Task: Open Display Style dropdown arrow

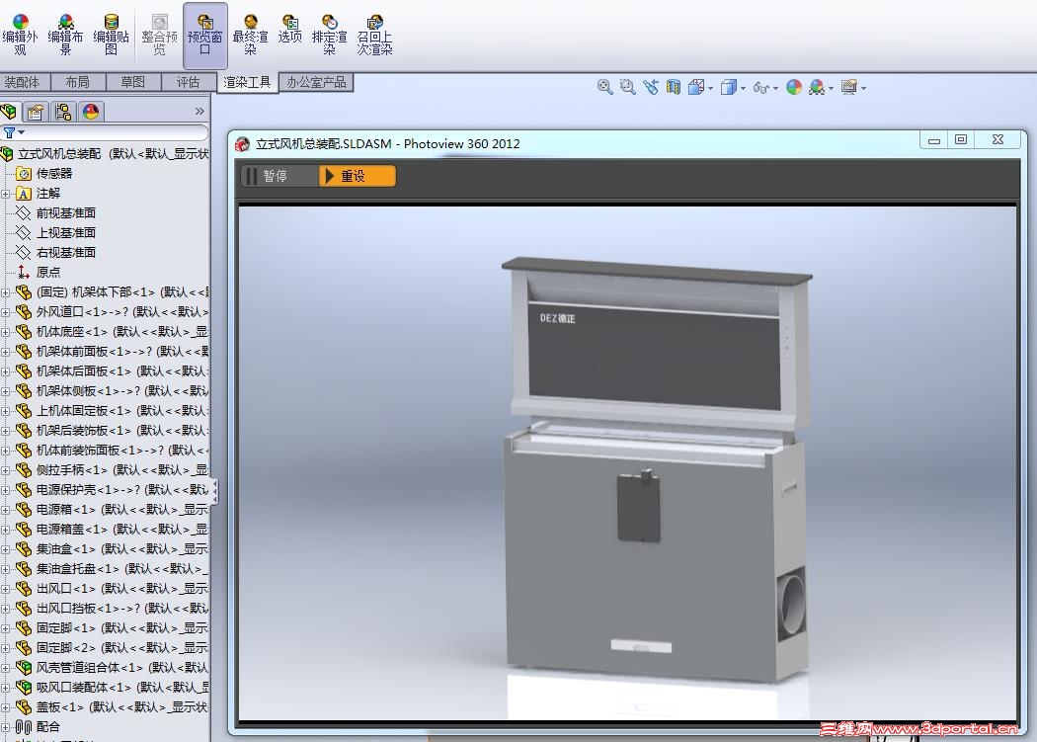Action: (x=743, y=88)
